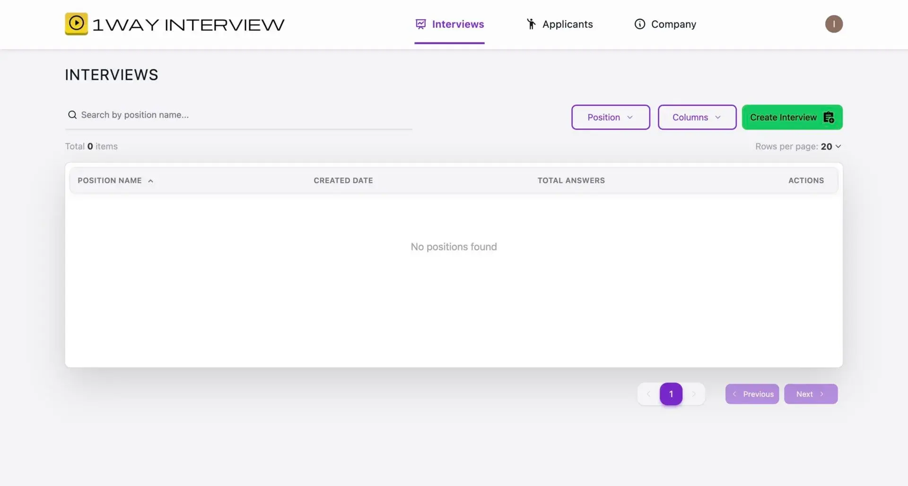Click the right chevron pagination arrow
908x486 pixels.
click(694, 394)
